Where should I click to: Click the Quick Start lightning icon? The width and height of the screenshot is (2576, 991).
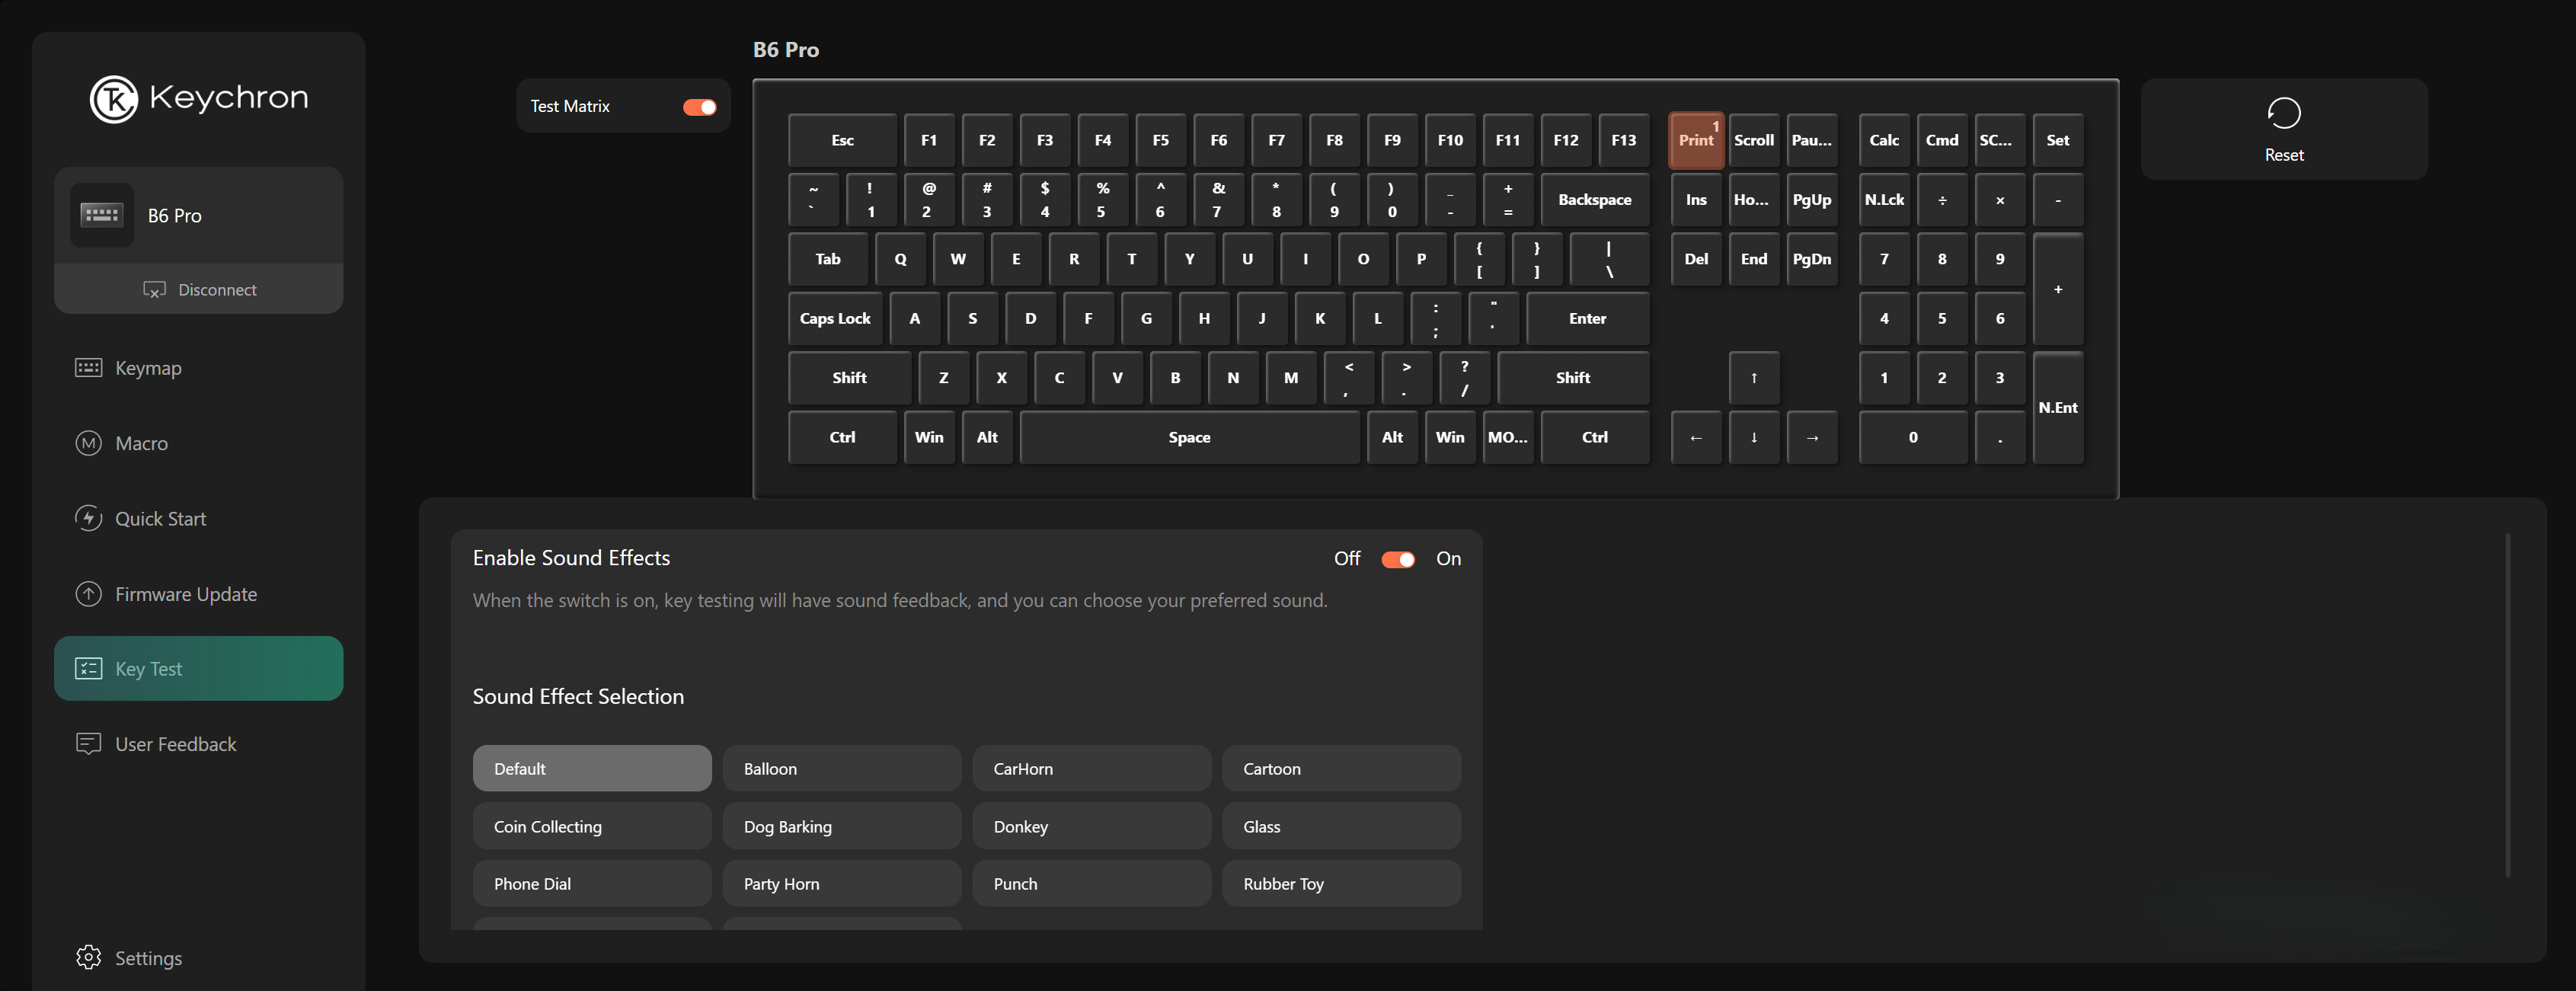(89, 518)
